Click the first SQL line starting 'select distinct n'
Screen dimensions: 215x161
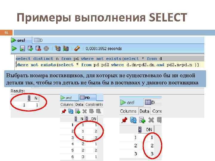(x=89, y=59)
